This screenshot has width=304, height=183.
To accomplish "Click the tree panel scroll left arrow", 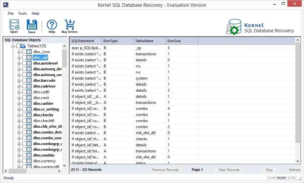I will coord(6,171).
